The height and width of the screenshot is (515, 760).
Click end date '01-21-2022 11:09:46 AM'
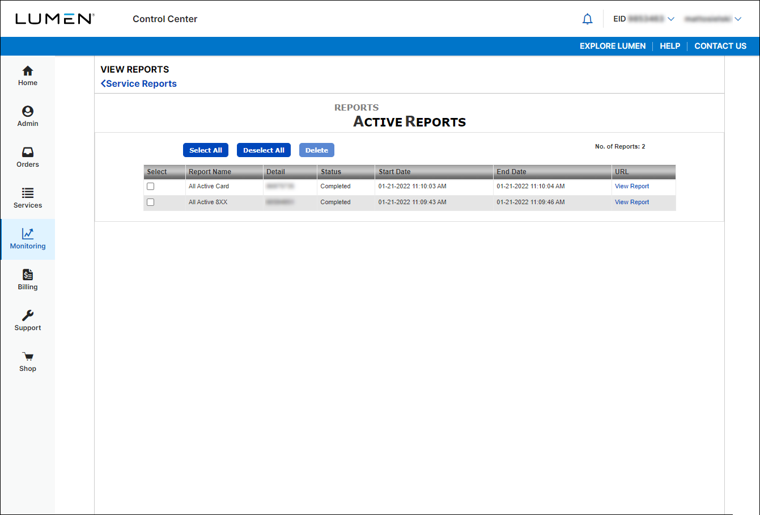tap(530, 202)
